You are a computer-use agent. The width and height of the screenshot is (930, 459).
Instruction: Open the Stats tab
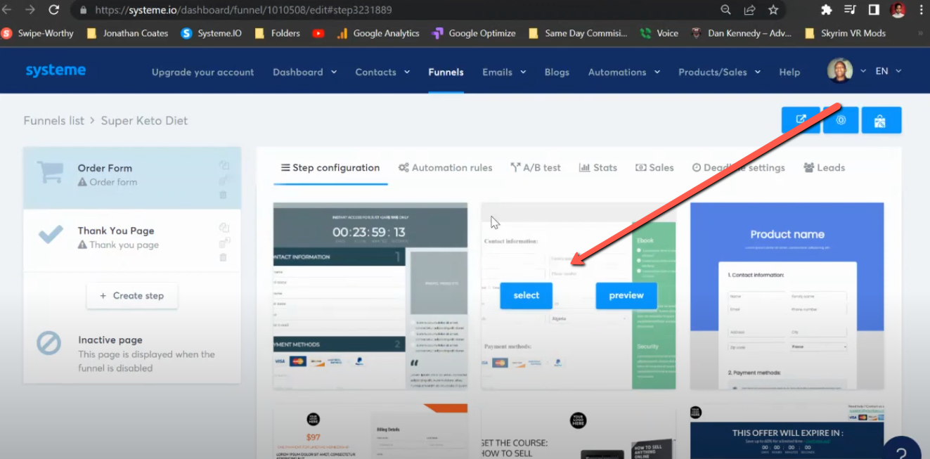pyautogui.click(x=598, y=167)
